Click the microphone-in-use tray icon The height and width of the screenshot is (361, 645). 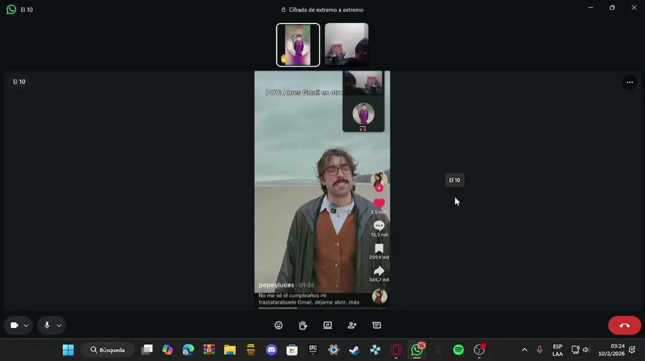tap(540, 350)
